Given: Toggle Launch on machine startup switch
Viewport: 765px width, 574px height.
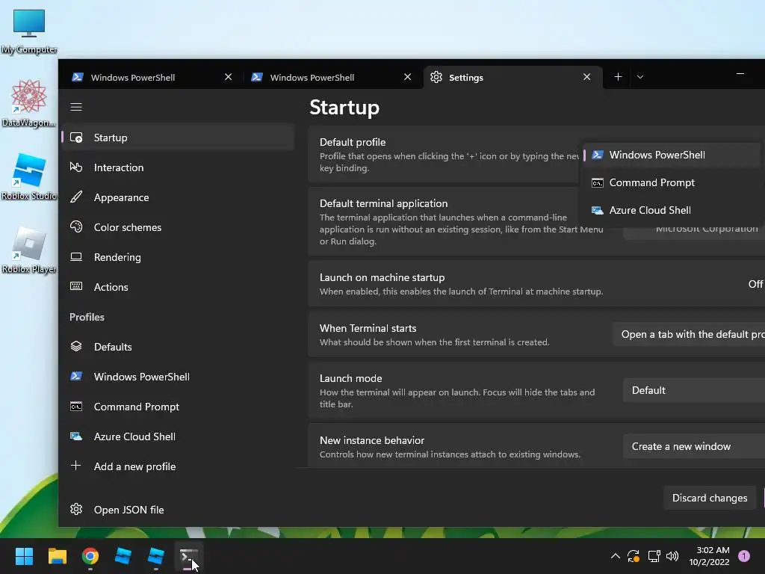Looking at the screenshot, I should (756, 284).
